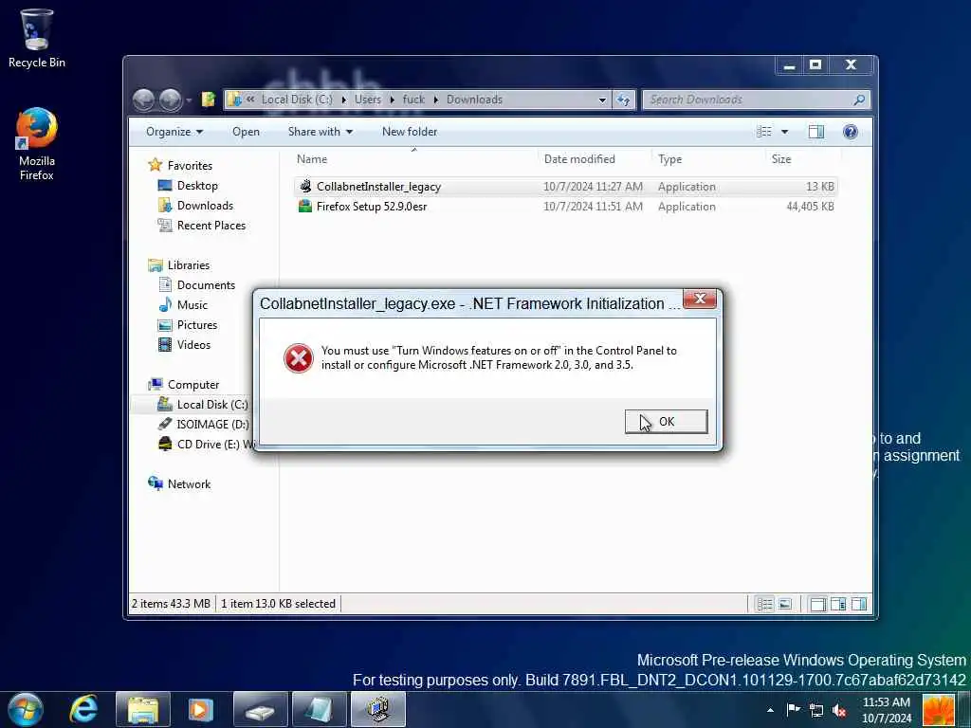Toggle the details pane layout icon in status bar

tap(838, 604)
